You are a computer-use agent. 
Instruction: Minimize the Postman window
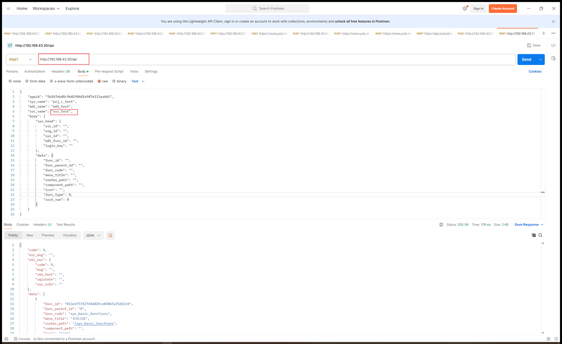529,9
